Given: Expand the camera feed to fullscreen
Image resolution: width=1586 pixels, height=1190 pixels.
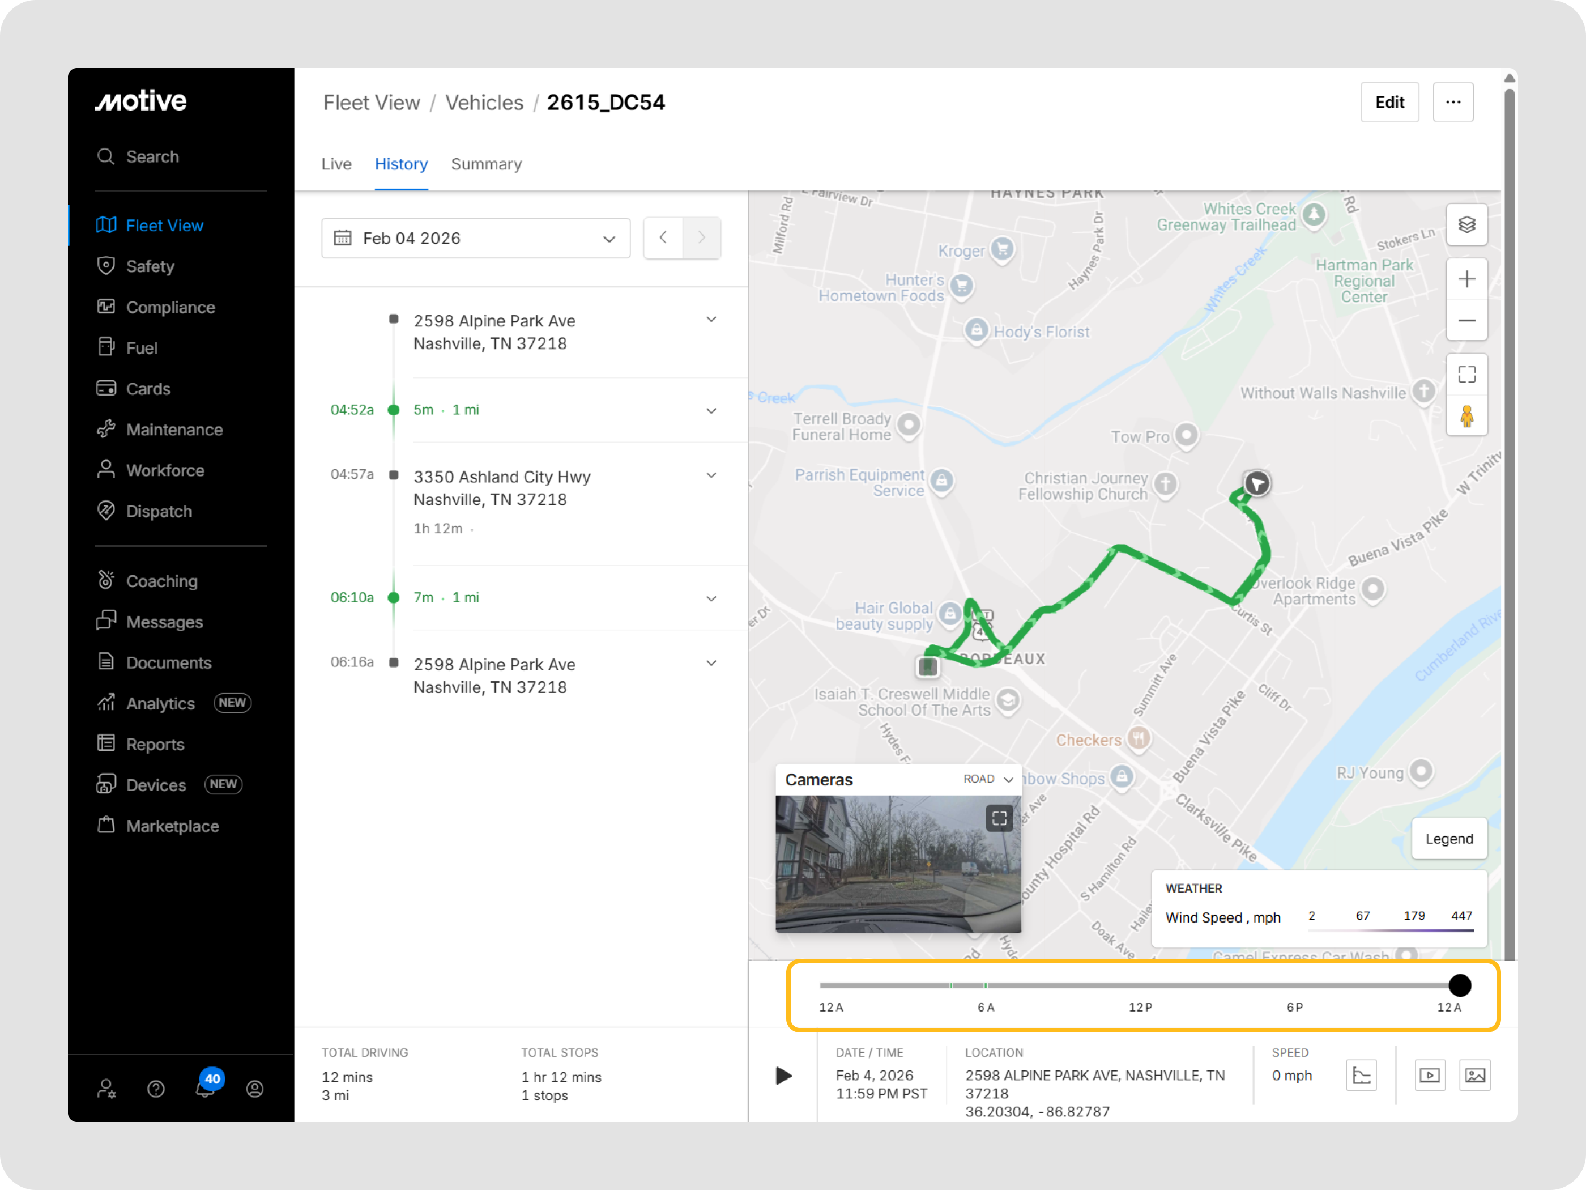Looking at the screenshot, I should point(999,818).
